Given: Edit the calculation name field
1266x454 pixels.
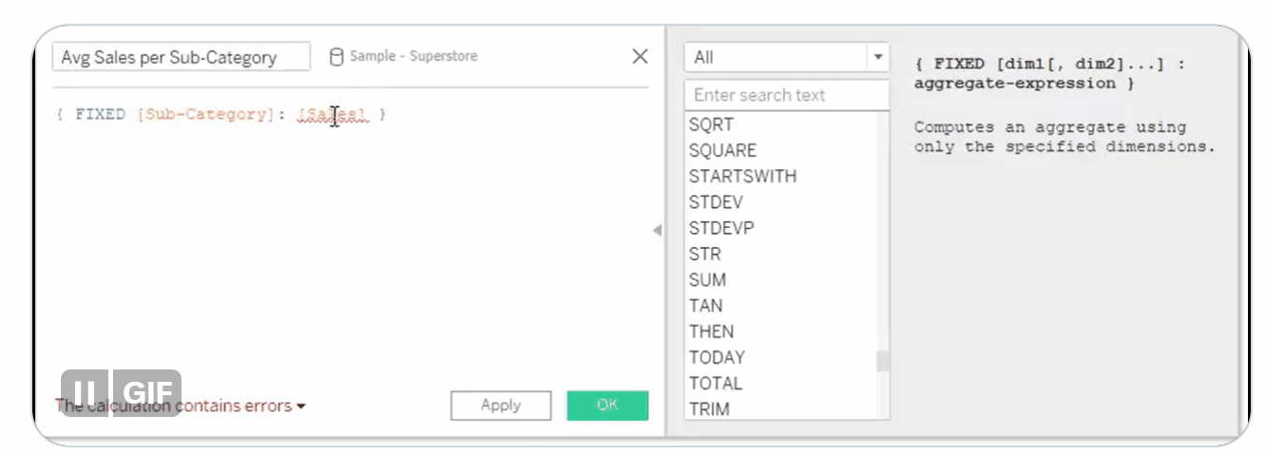Looking at the screenshot, I should [181, 57].
